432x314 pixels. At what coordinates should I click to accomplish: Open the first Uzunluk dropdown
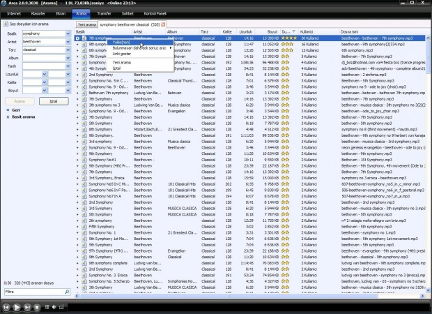pos(45,74)
